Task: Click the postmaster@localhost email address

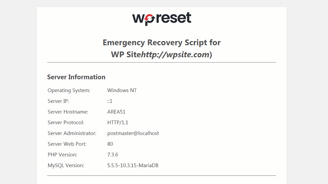Action: (133, 133)
